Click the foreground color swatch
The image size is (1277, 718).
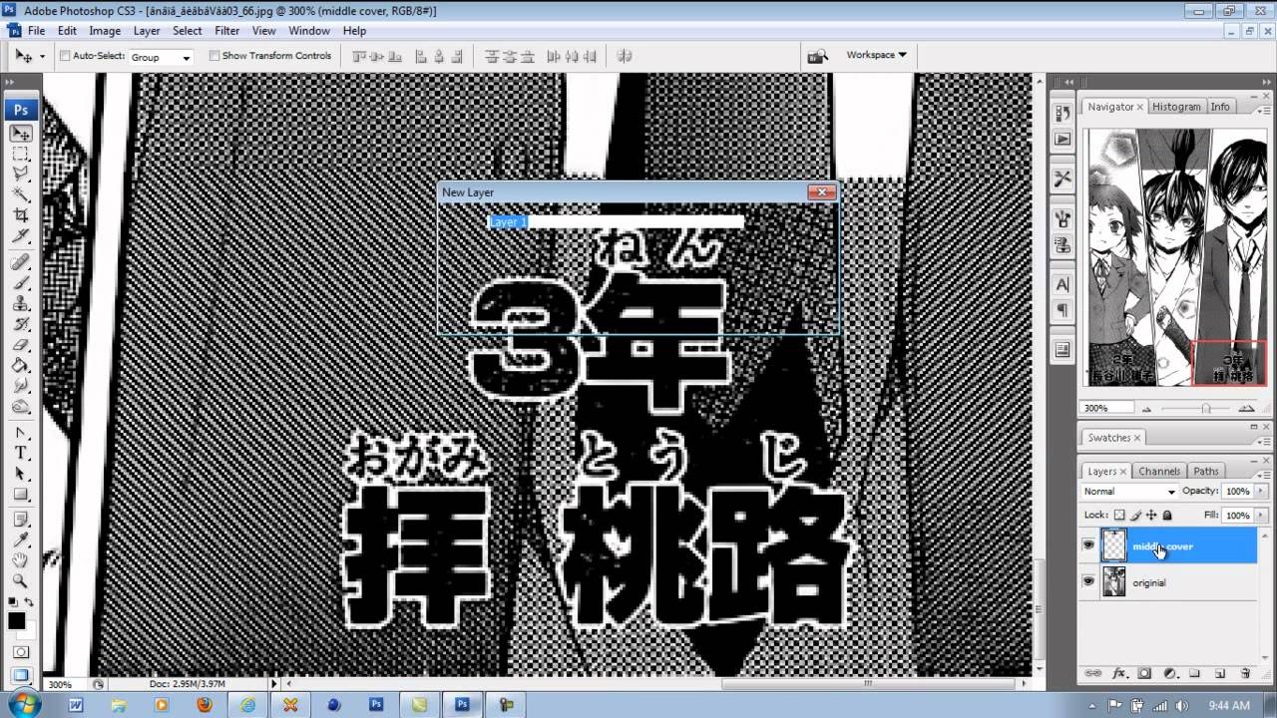point(17,621)
